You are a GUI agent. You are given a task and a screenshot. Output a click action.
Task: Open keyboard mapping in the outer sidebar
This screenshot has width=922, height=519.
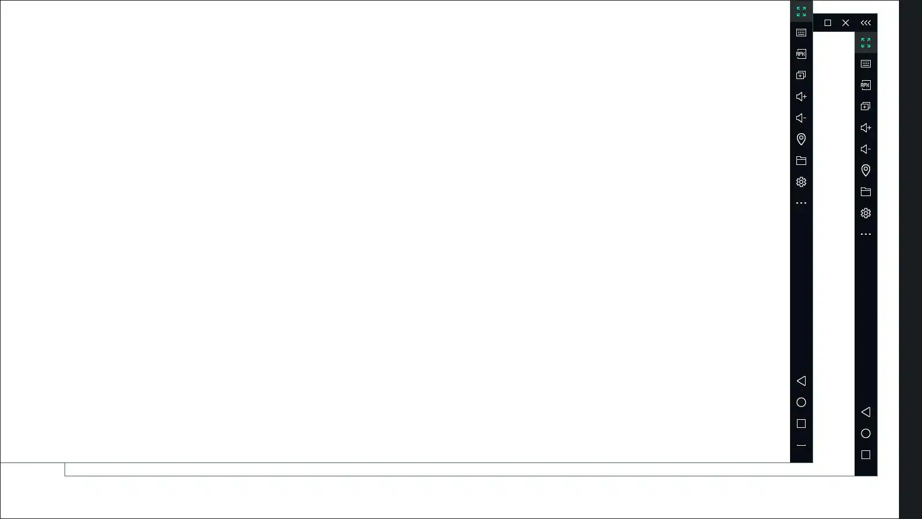click(866, 64)
